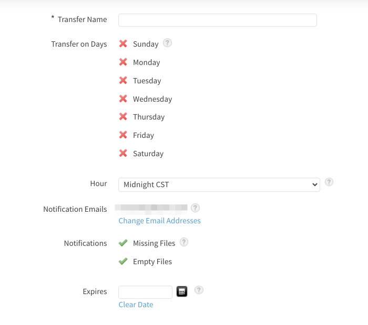This screenshot has width=368, height=325.
Task: Click into the Expires date field
Action: (145, 292)
